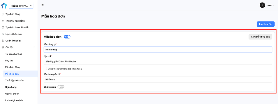Go to Mẫu hợp đồng menu item
This screenshot has height=104, width=278.
(13, 67)
